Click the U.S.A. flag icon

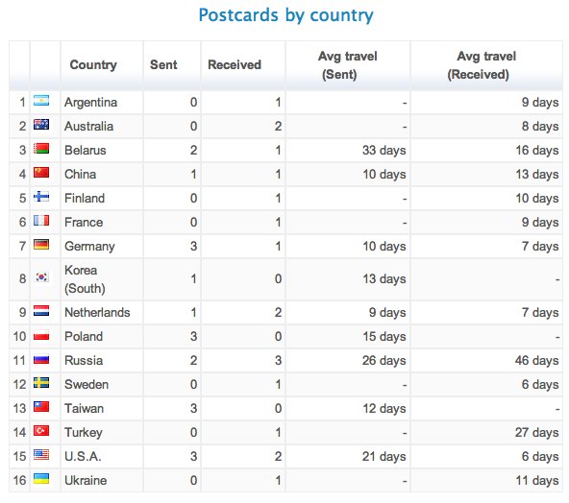pyautogui.click(x=41, y=454)
